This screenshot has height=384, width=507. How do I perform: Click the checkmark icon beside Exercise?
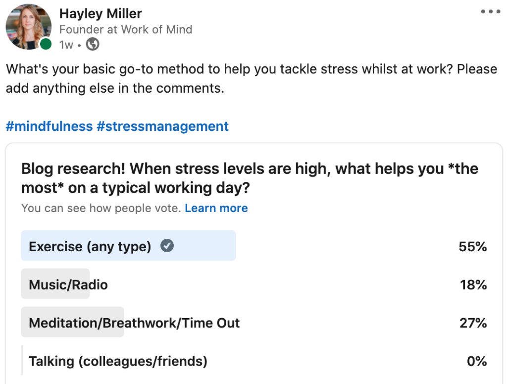(x=167, y=246)
